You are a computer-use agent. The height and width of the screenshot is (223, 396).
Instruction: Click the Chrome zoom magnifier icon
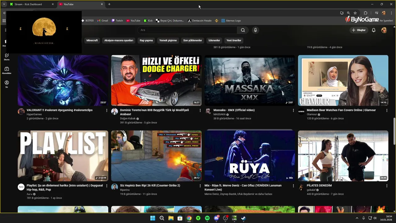(x=348, y=13)
